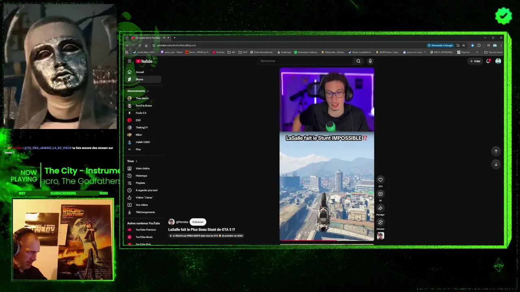The height and width of the screenshot is (292, 520).
Task: Open a new browser tab
Action: (175, 38)
